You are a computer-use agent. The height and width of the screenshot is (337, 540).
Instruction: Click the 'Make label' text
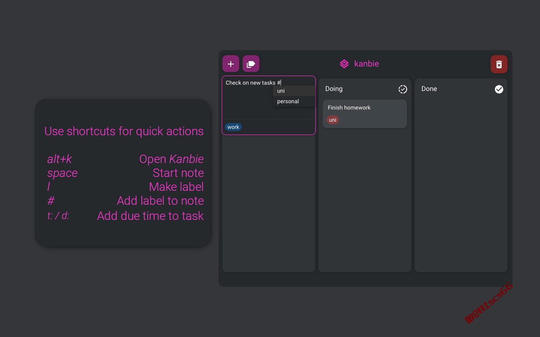click(x=176, y=187)
